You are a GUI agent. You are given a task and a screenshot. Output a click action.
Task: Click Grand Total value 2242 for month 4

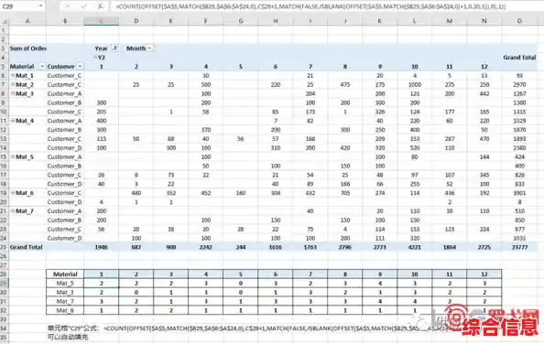[206, 247]
